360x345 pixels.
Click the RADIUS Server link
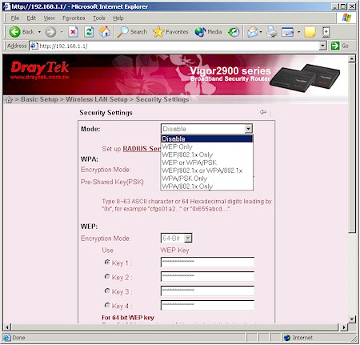142,149
